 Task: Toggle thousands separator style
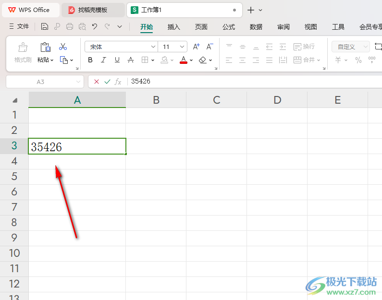click(372, 60)
